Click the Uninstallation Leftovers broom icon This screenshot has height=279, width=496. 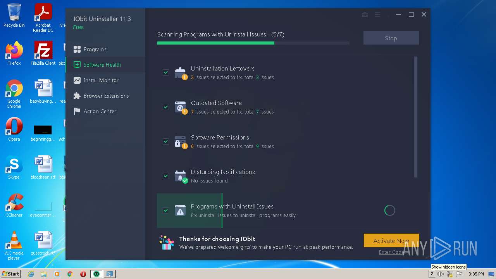click(x=180, y=72)
